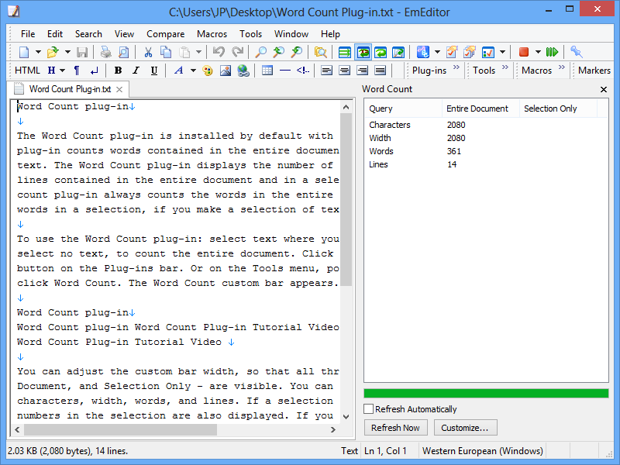Close the Word Count Plug-in.txt tab

[119, 89]
